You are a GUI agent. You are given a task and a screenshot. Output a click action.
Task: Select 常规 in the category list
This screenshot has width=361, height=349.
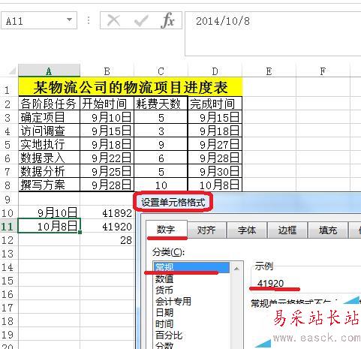[x=191, y=267]
